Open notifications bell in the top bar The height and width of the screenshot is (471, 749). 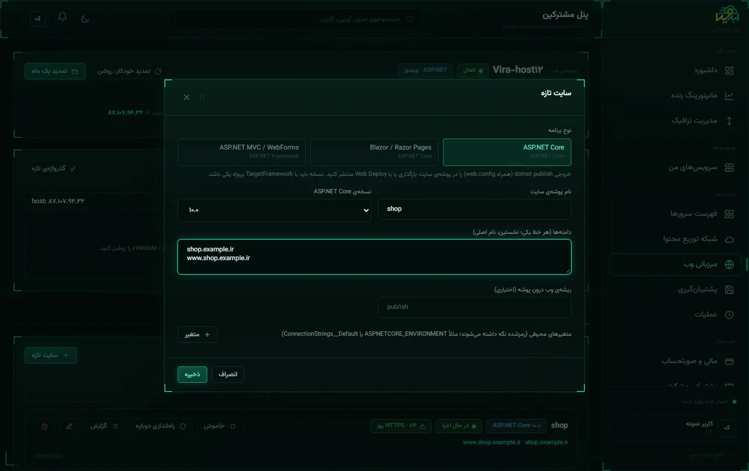coord(63,18)
